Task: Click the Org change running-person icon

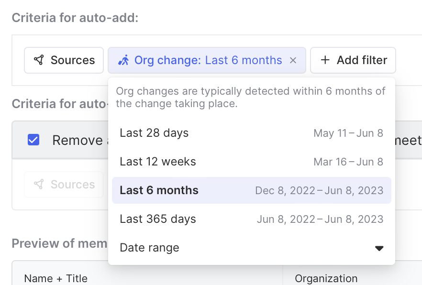Action: [124, 60]
